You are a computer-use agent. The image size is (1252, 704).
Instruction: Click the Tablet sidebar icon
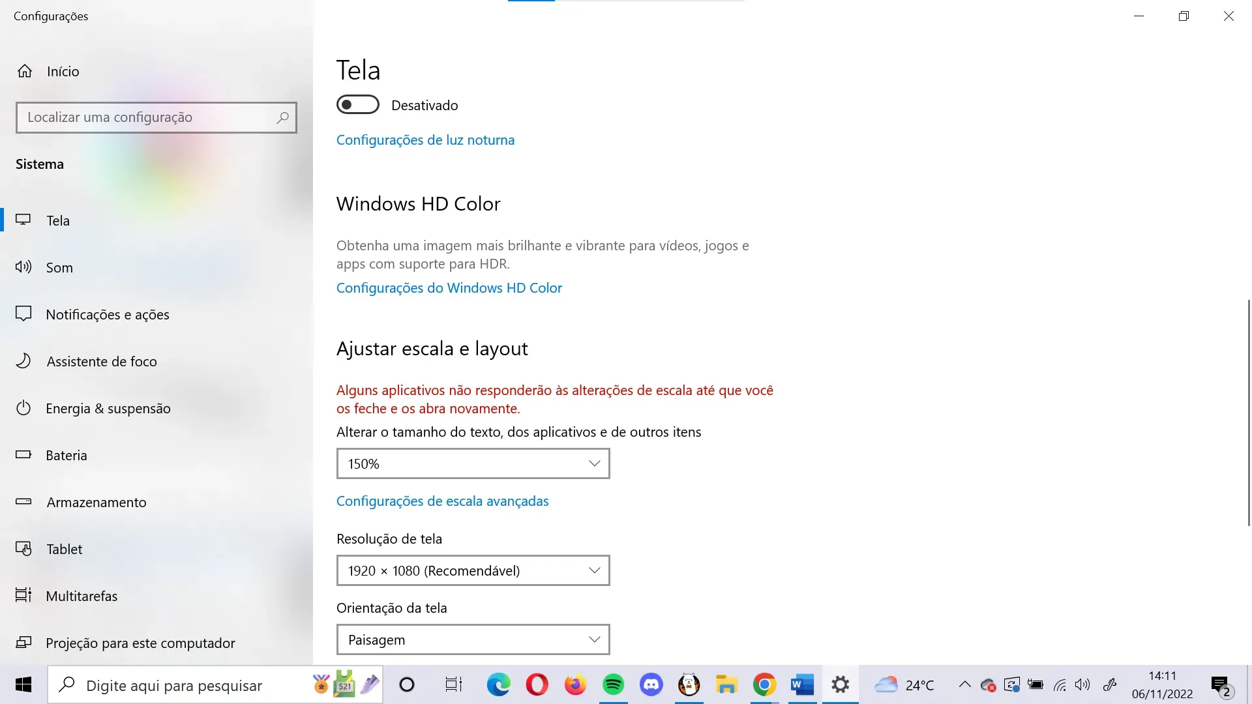(x=23, y=549)
